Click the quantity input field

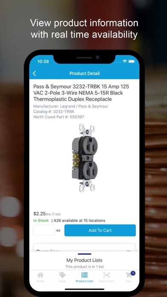click(44, 230)
